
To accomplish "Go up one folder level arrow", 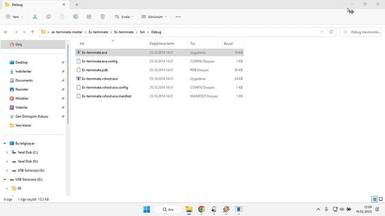I will point(32,32).
